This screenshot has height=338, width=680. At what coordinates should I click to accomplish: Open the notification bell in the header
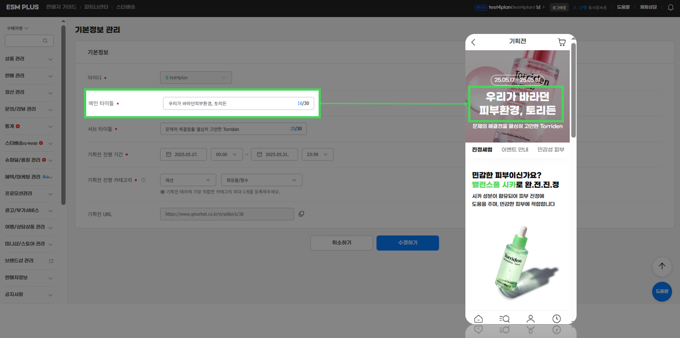(670, 7)
